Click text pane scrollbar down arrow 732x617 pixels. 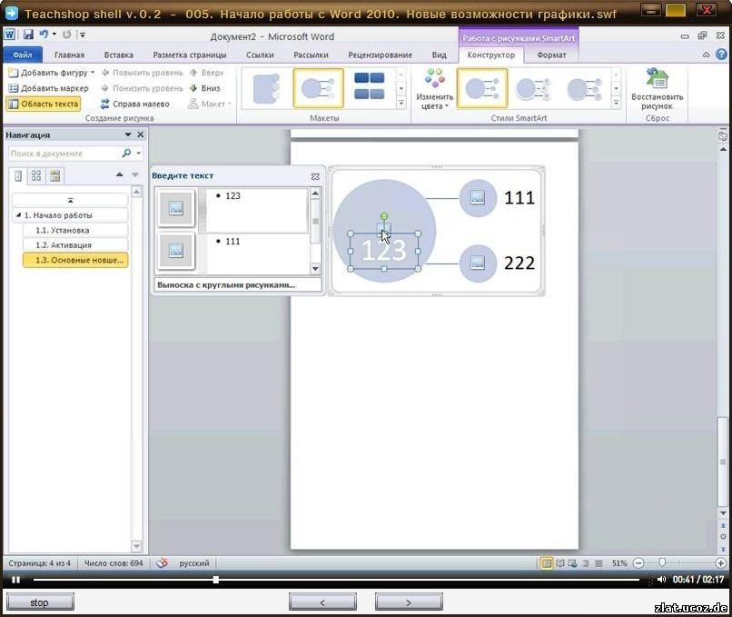pos(315,269)
